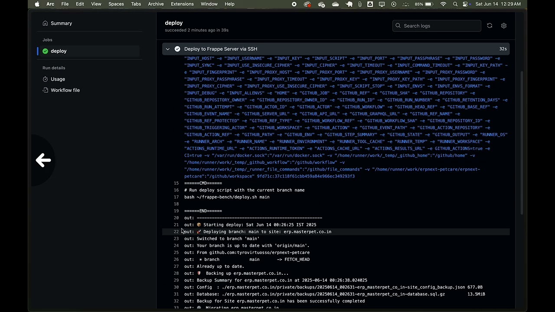Click log line number 15
Viewport: 555px width, 312px height.
pos(176,183)
